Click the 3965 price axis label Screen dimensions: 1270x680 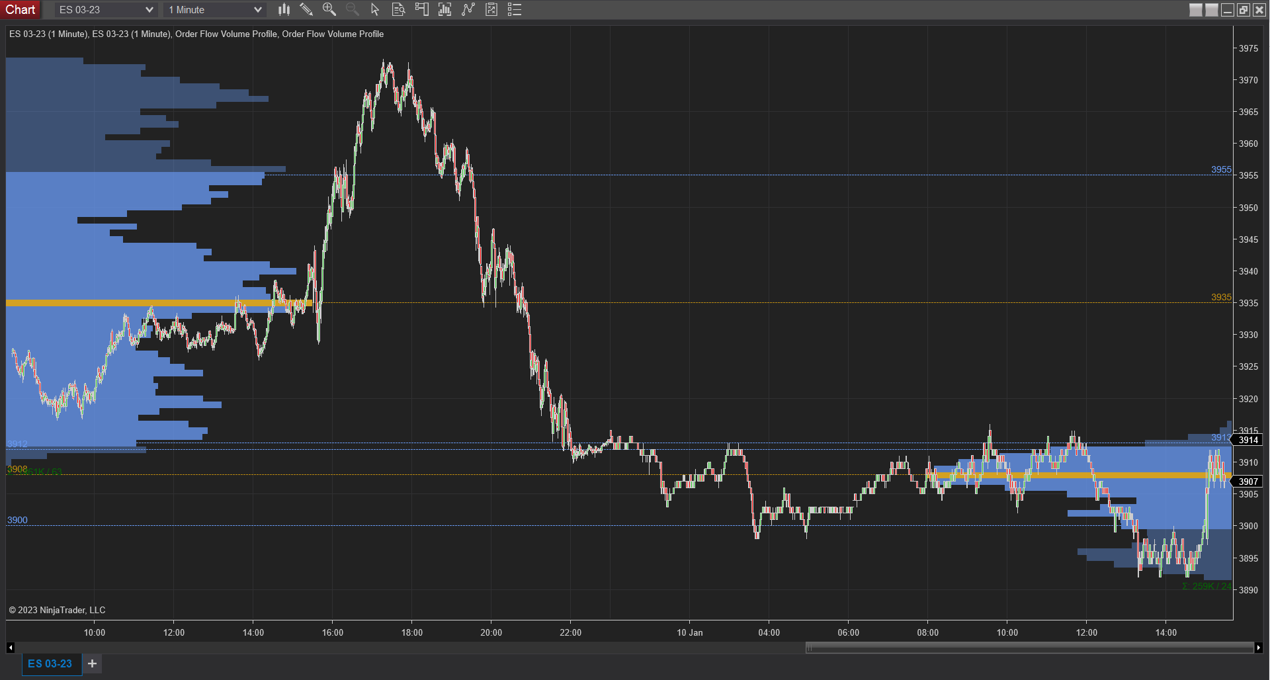1249,112
